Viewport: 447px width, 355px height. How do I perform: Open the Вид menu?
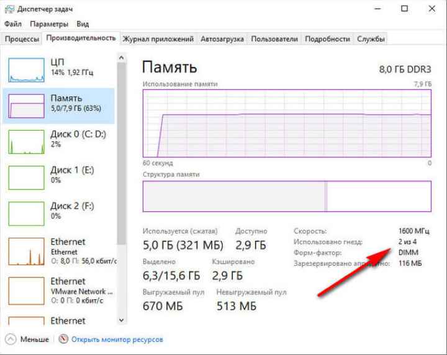83,24
